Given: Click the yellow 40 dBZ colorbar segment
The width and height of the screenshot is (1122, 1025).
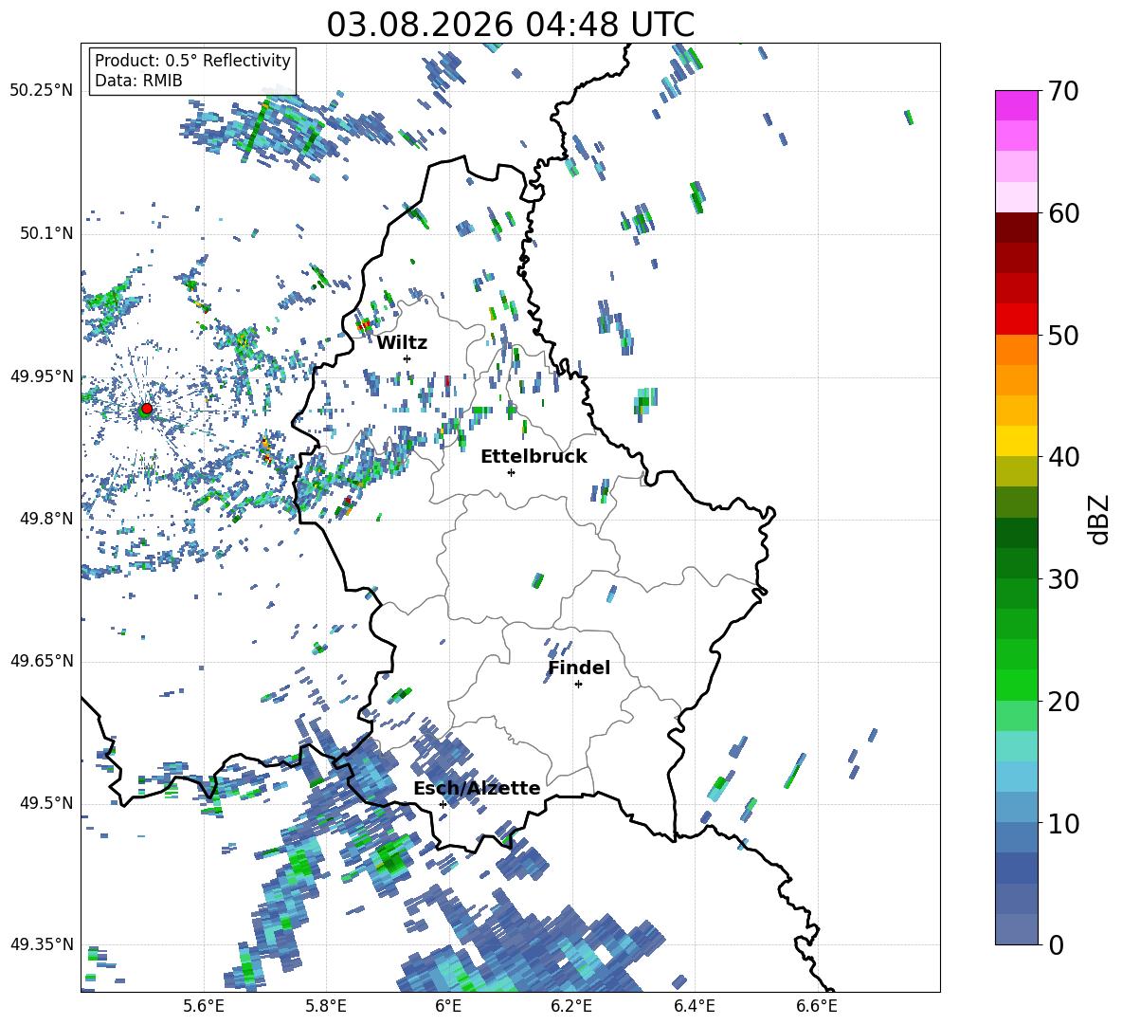Looking at the screenshot, I should click(x=1016, y=441).
